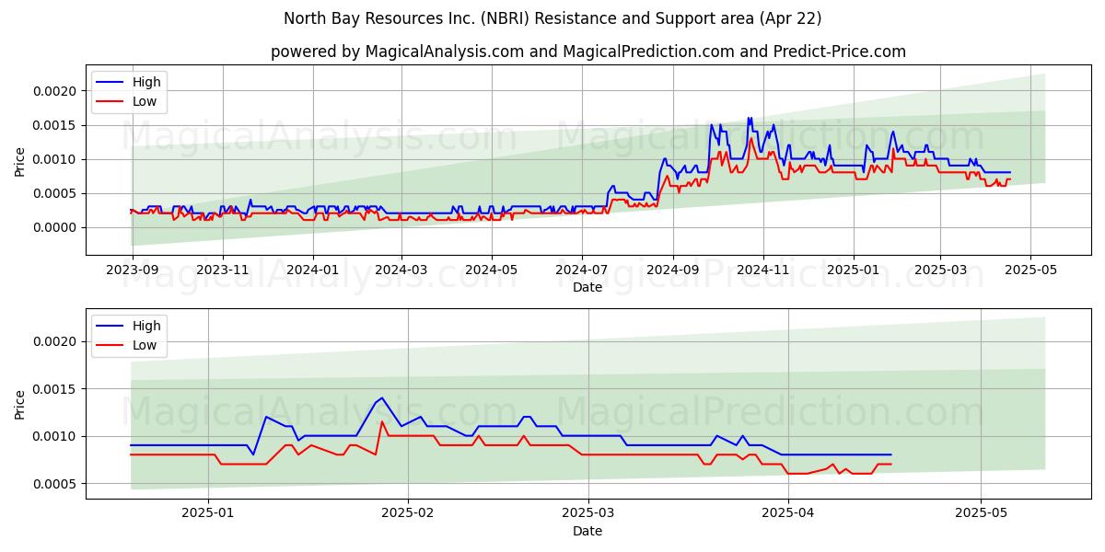Click the "2025-03" tick label in bottom chart

pos(587,512)
